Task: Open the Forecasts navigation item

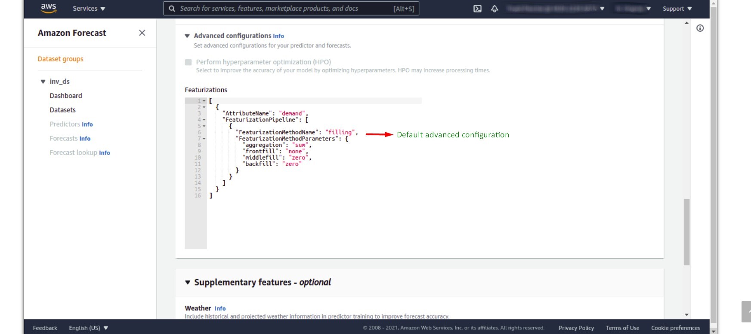Action: pyautogui.click(x=64, y=138)
